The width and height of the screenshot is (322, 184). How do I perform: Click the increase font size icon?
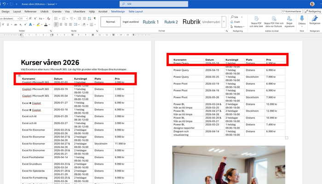pyautogui.click(x=30, y=19)
